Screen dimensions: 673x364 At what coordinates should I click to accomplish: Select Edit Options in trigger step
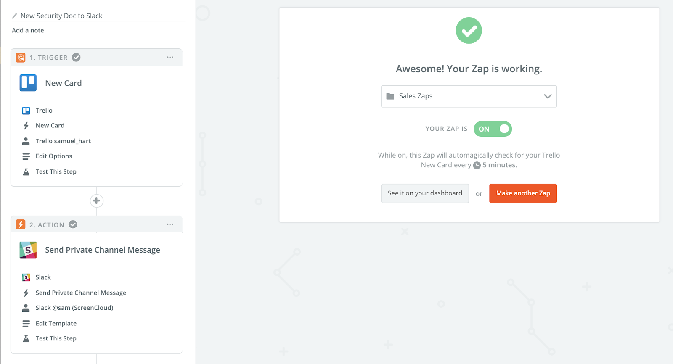[x=54, y=156]
